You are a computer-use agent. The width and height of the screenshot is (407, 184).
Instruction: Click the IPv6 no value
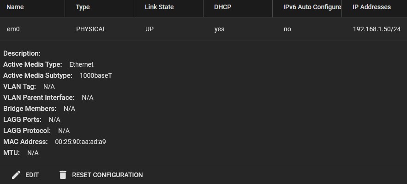pos(287,29)
